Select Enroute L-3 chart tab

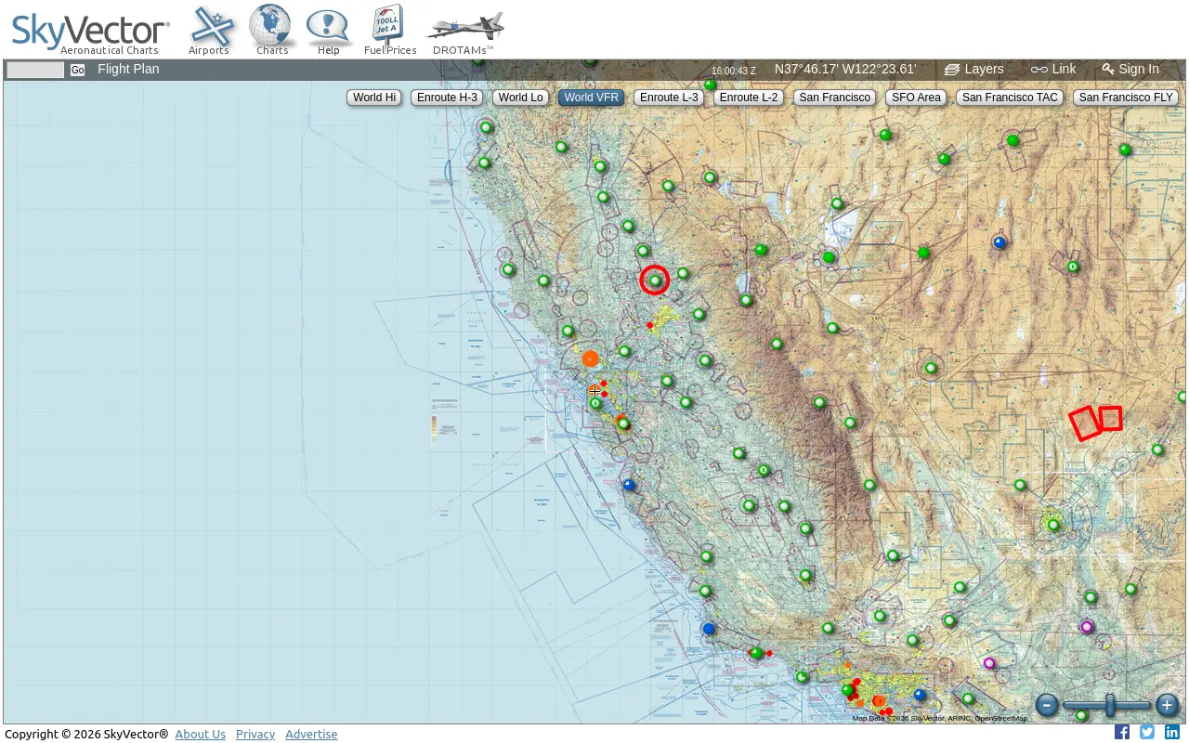point(669,98)
